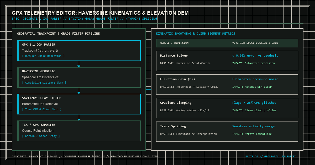Click '< 0.05% error vs geodesic' value
Screen dimensions: 315x165
255,56
